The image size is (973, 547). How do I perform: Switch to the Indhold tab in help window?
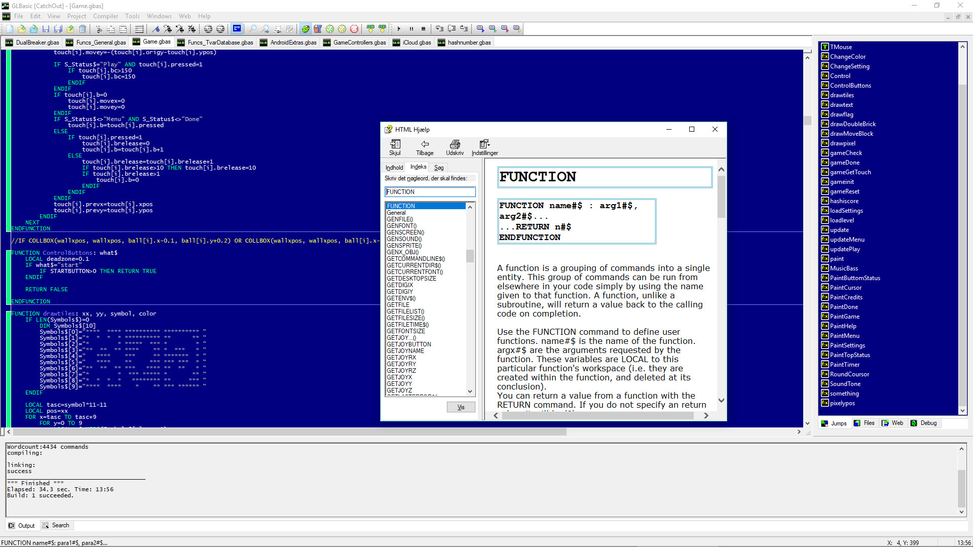pyautogui.click(x=394, y=167)
